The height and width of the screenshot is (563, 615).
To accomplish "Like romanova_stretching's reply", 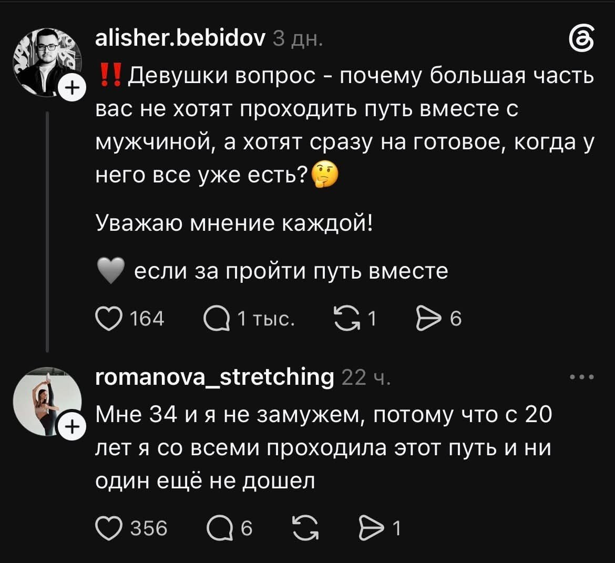I will (109, 528).
